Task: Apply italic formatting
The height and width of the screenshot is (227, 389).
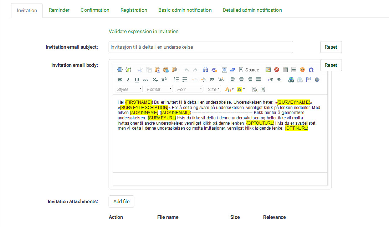Action: 128,80
